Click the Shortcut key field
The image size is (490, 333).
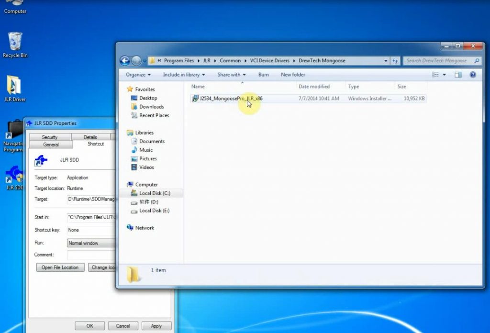tap(91, 230)
